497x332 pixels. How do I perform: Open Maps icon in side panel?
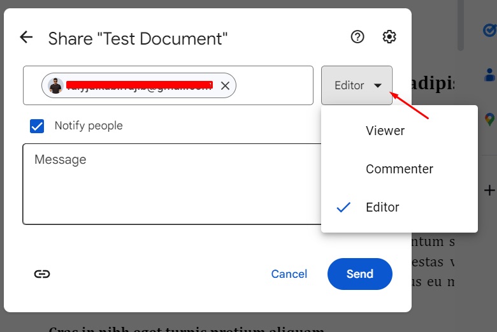click(490, 120)
